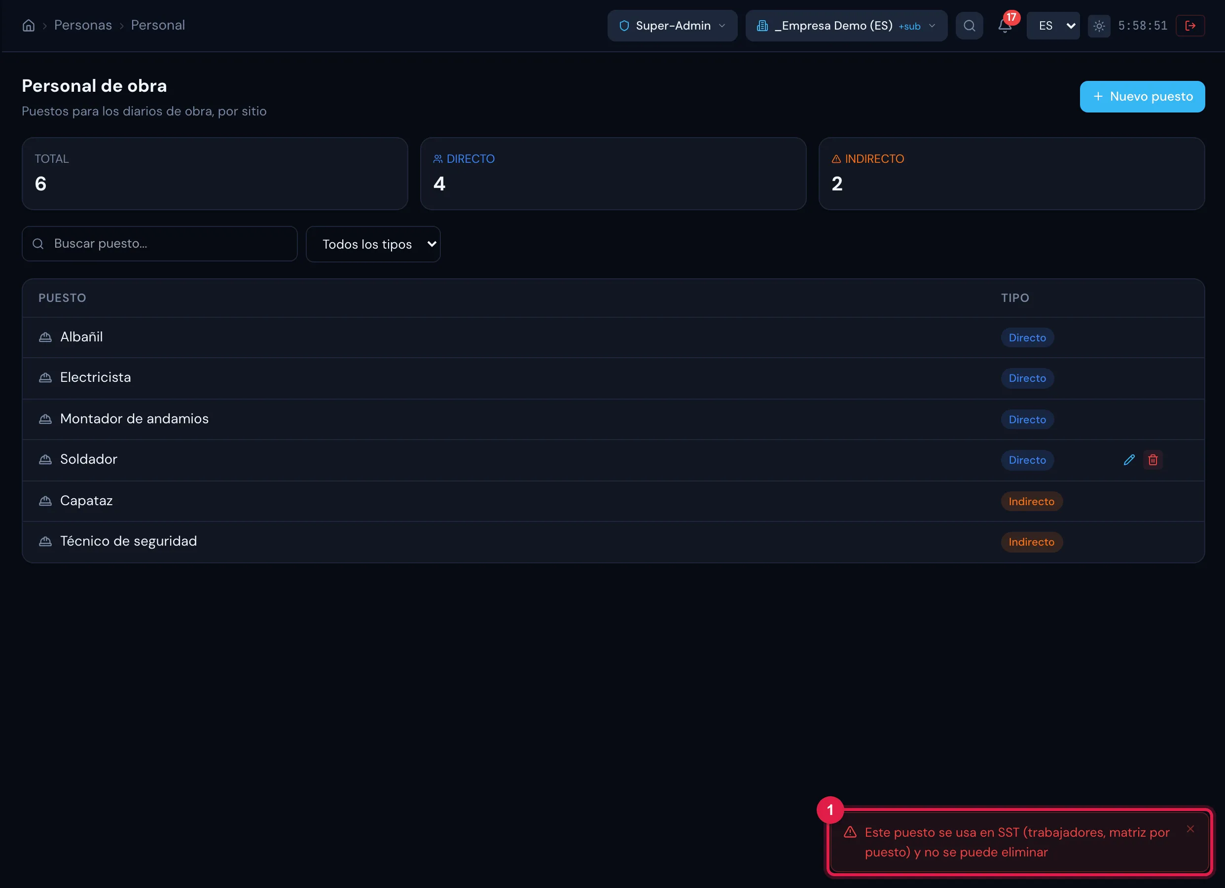Click the Personal breadcrumb item
This screenshot has width=1225, height=888.
(x=158, y=25)
